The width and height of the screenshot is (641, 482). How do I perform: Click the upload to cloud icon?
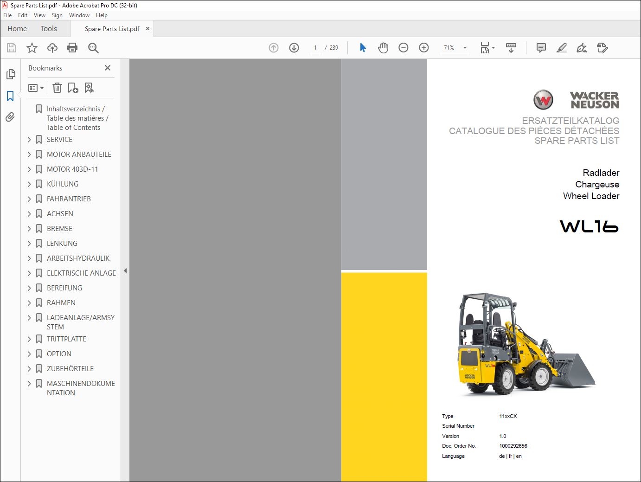point(52,48)
